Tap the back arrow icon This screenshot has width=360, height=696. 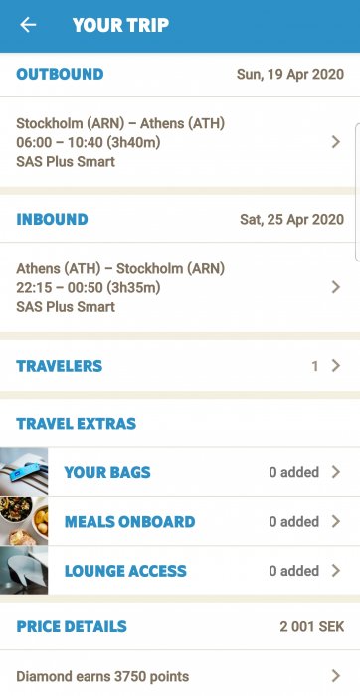(x=28, y=25)
